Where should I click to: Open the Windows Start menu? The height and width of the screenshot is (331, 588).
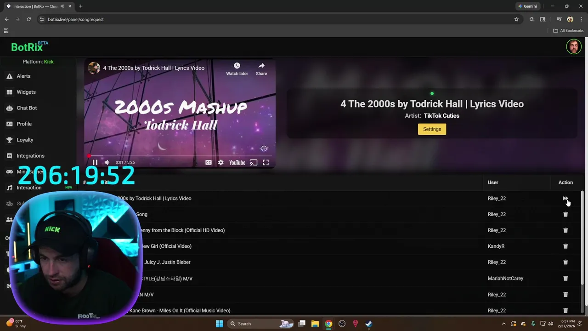tap(219, 324)
